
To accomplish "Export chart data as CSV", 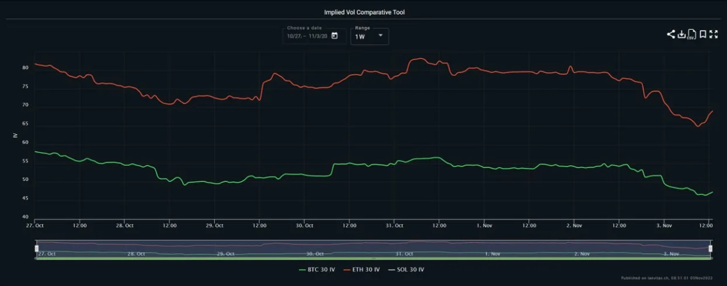I will click(x=691, y=34).
